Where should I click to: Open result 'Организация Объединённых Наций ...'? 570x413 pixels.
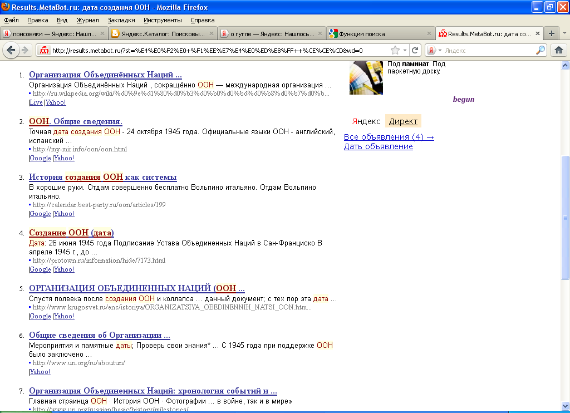point(105,75)
